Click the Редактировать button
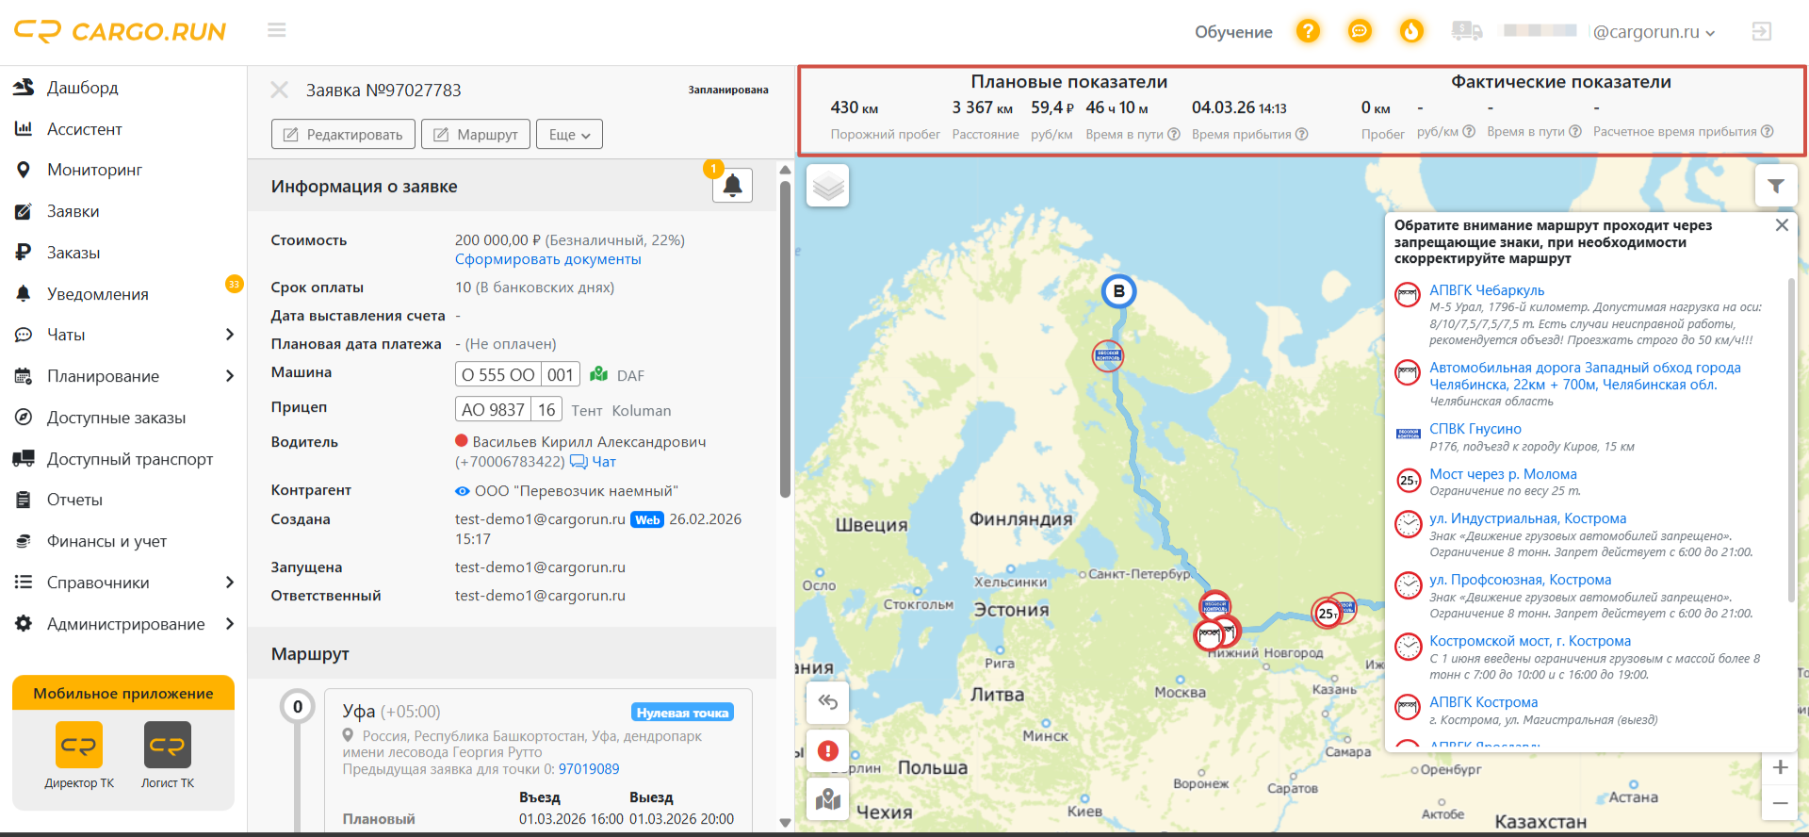This screenshot has width=1809, height=837. click(x=343, y=134)
